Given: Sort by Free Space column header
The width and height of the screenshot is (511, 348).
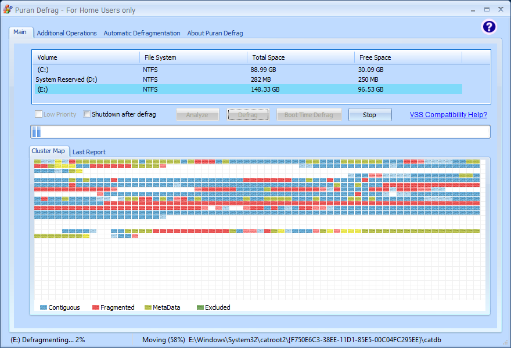Looking at the screenshot, I should click(408, 57).
